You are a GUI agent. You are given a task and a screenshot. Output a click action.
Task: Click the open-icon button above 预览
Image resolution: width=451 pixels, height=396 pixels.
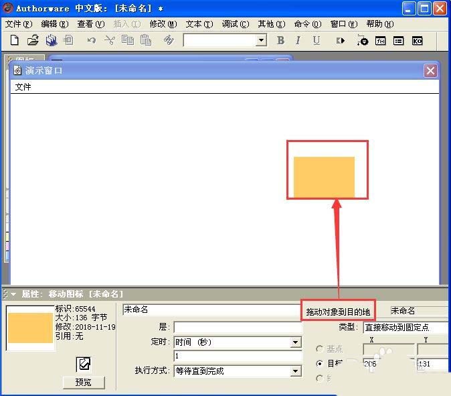coord(84,364)
